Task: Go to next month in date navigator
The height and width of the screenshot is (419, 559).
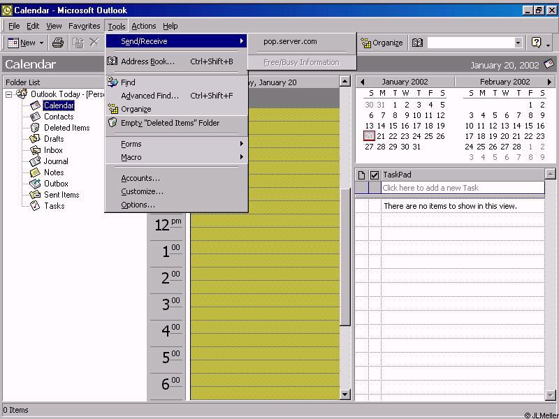Action: pyautogui.click(x=550, y=82)
